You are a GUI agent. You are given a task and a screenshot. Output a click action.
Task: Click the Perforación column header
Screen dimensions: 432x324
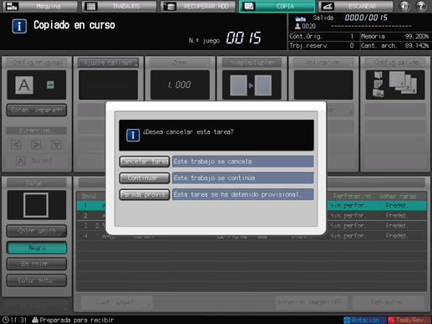(352, 196)
